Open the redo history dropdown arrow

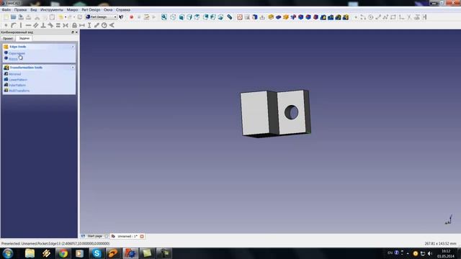[x=74, y=17]
